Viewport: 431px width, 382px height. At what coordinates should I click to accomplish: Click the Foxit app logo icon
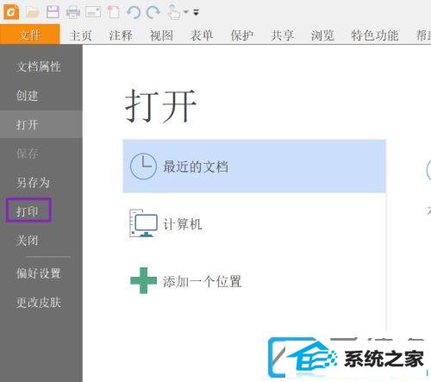point(11,12)
